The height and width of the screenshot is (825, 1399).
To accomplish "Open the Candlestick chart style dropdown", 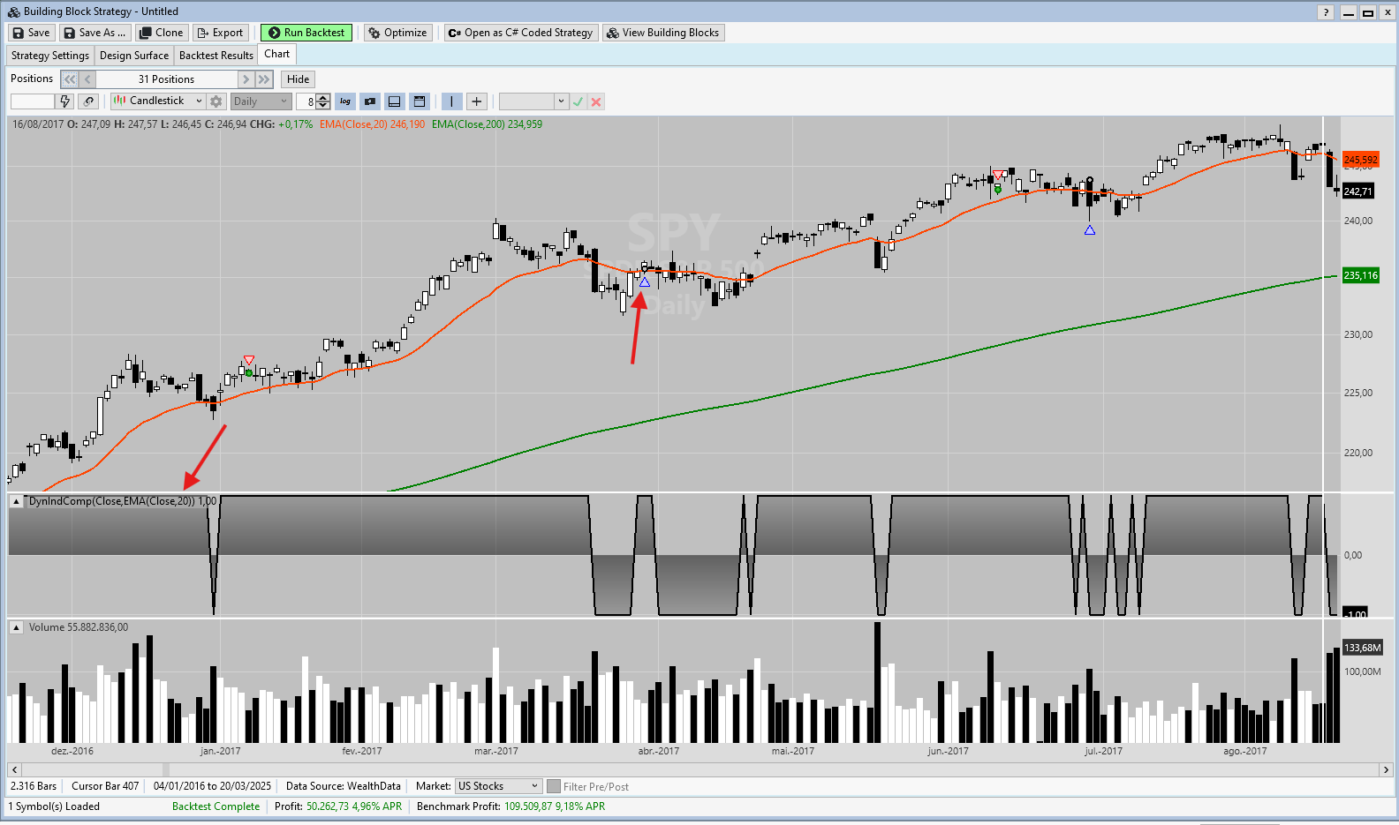I will tap(158, 101).
